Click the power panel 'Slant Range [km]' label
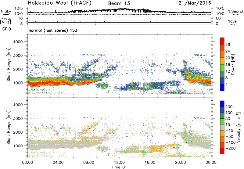Screen dimensions: 244x169 9,64
